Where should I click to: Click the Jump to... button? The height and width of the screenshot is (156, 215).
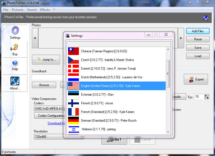tap(46, 60)
